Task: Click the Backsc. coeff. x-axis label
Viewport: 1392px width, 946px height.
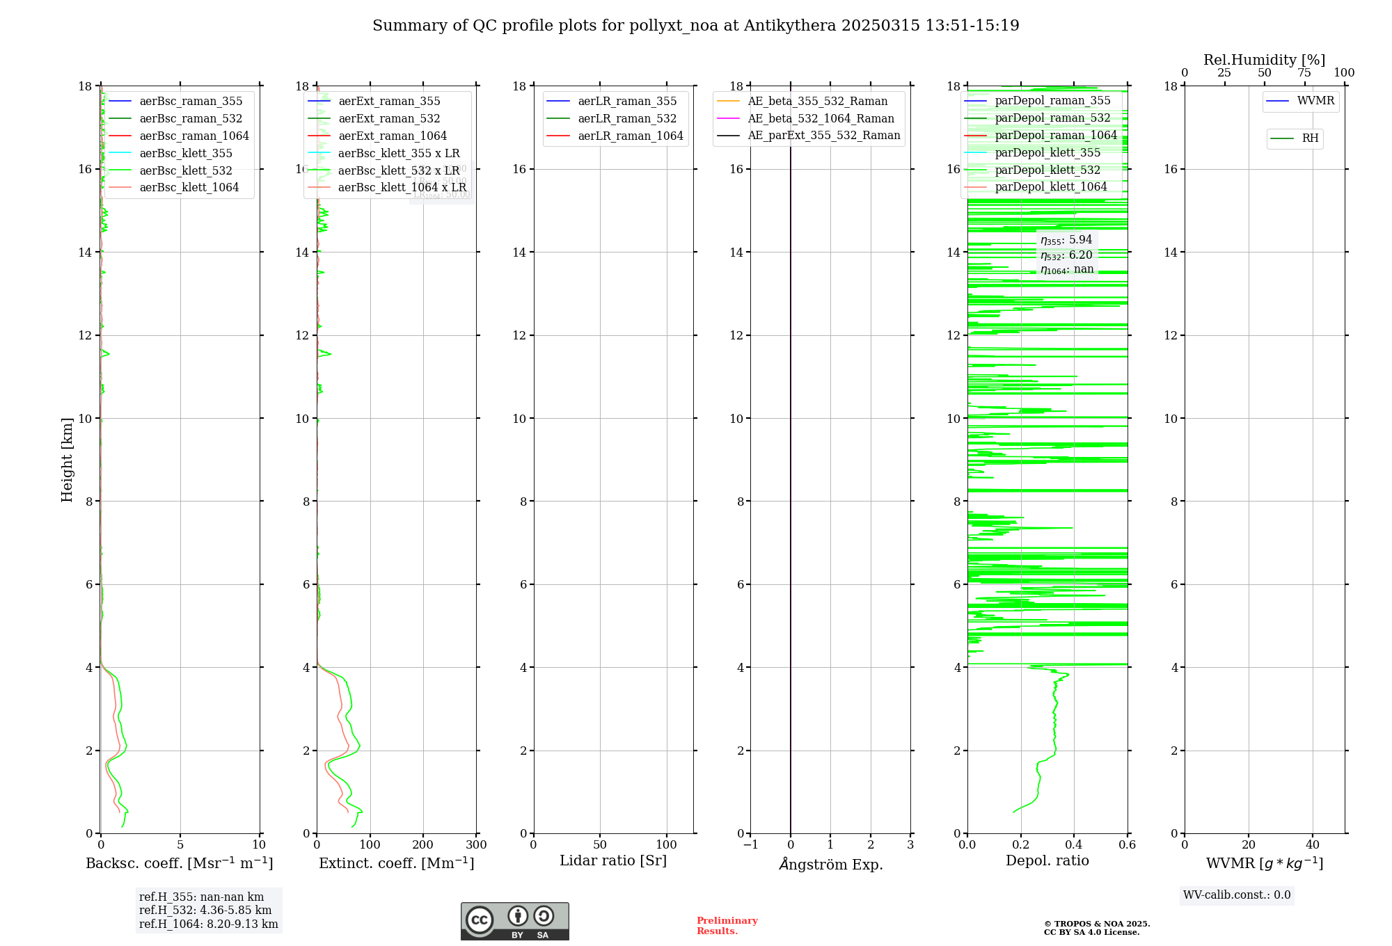Action: click(x=180, y=863)
